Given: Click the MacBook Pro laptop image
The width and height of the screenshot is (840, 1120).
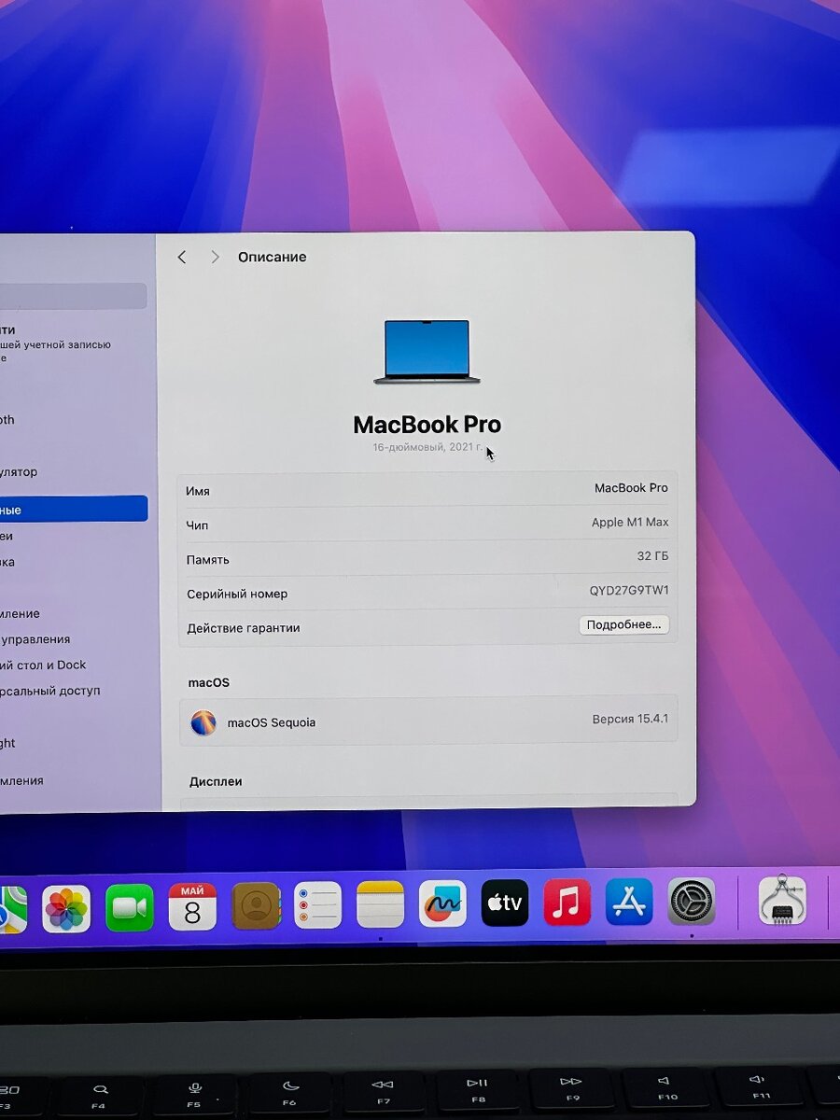Looking at the screenshot, I should click(x=426, y=350).
